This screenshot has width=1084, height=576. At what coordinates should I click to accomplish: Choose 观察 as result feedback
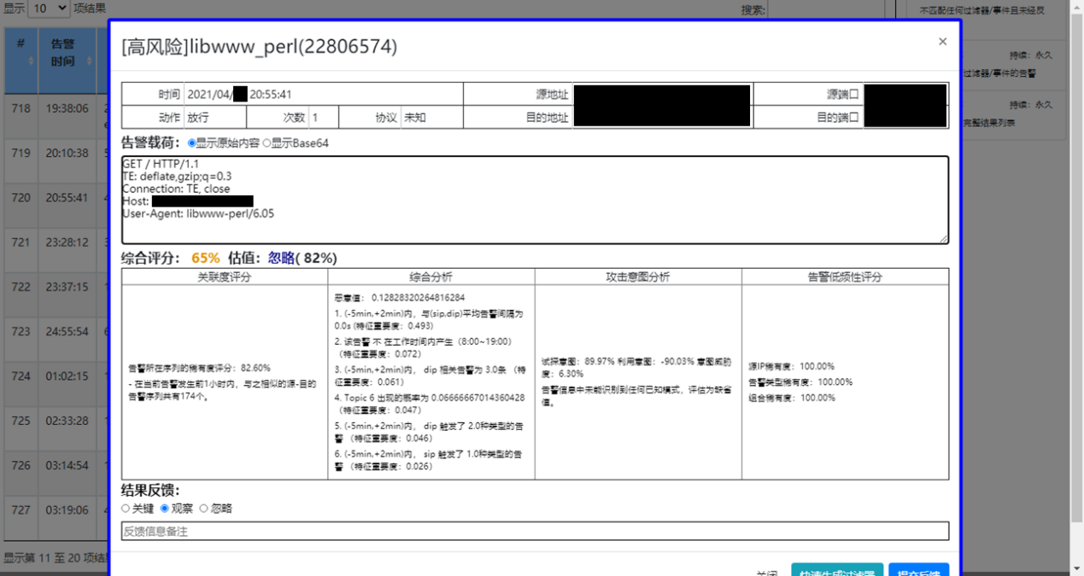click(x=165, y=509)
